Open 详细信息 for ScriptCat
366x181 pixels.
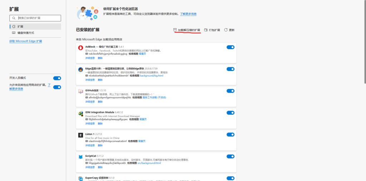[90, 167]
